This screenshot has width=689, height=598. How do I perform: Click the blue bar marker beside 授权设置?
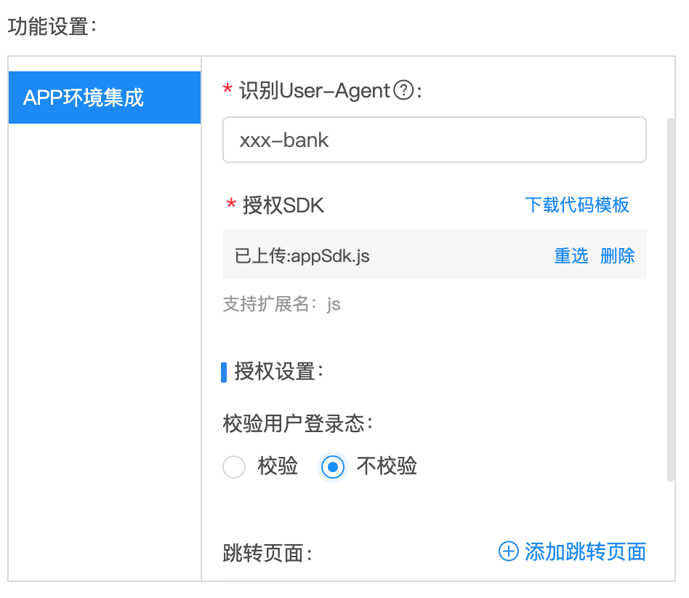coord(224,372)
